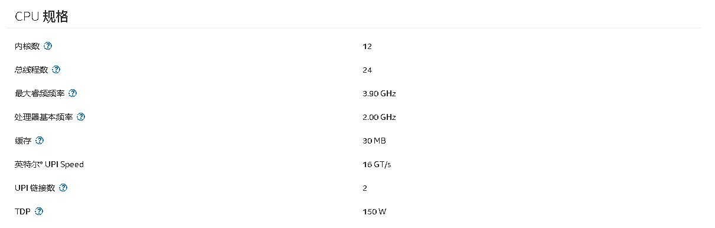Screen dimensions: 715x228
Task: Click the 3.90 GHz turbo frequency value
Action: (379, 93)
